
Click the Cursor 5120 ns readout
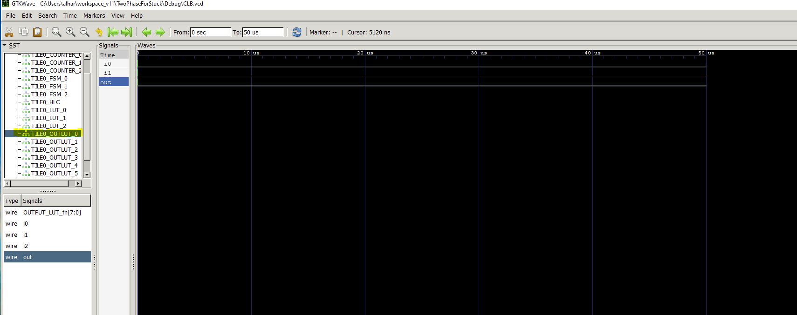[x=369, y=32]
